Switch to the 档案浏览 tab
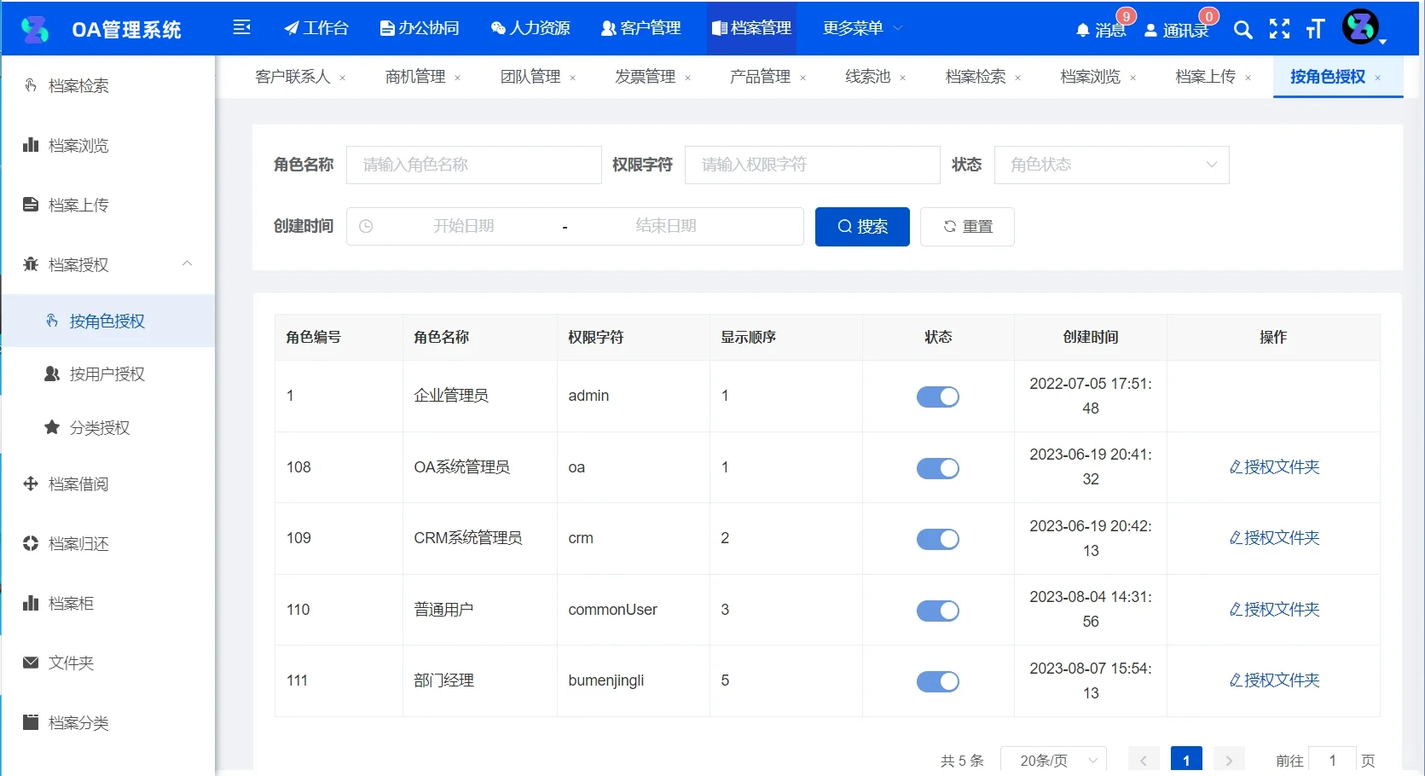Image resolution: width=1425 pixels, height=776 pixels. click(1090, 76)
